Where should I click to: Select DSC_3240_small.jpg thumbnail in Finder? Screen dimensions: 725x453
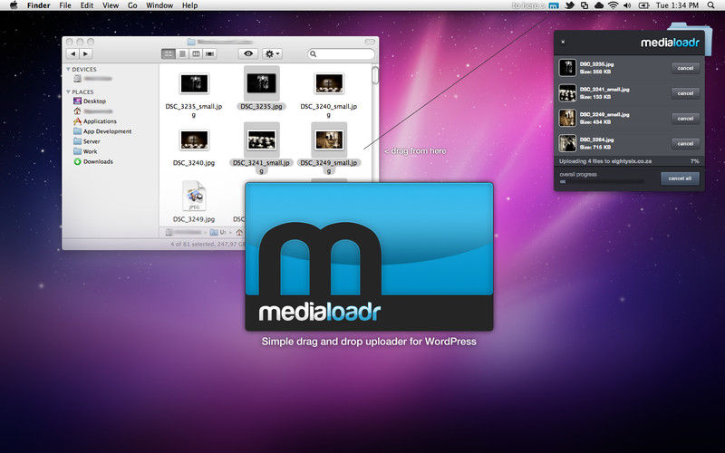click(x=329, y=83)
